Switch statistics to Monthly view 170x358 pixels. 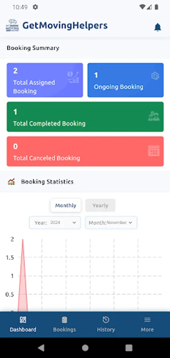pyautogui.click(x=66, y=206)
